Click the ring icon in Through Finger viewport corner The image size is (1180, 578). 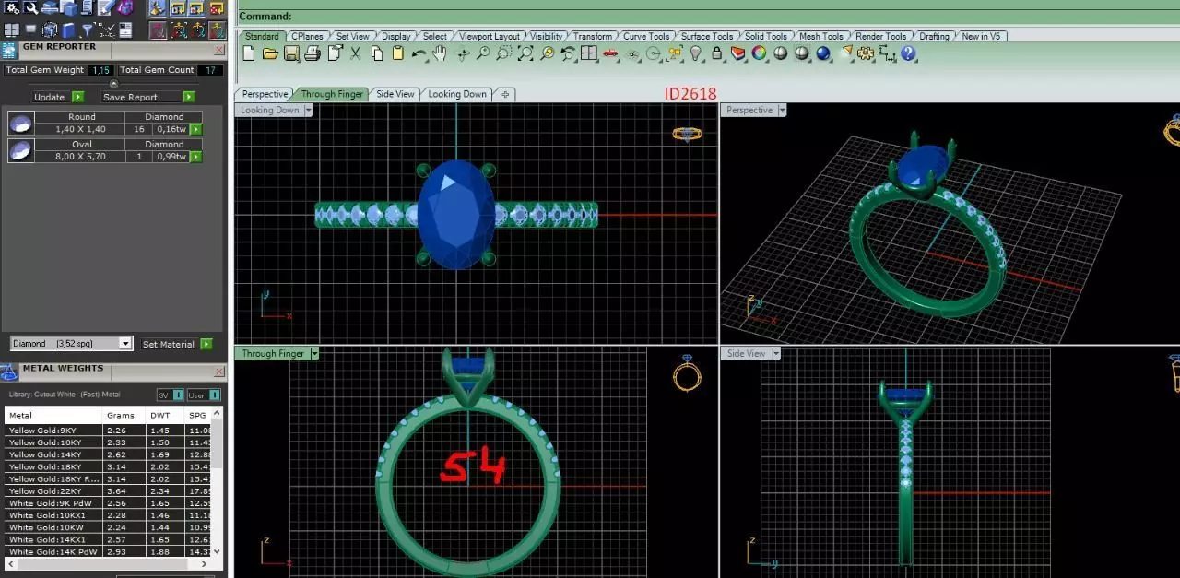(687, 372)
